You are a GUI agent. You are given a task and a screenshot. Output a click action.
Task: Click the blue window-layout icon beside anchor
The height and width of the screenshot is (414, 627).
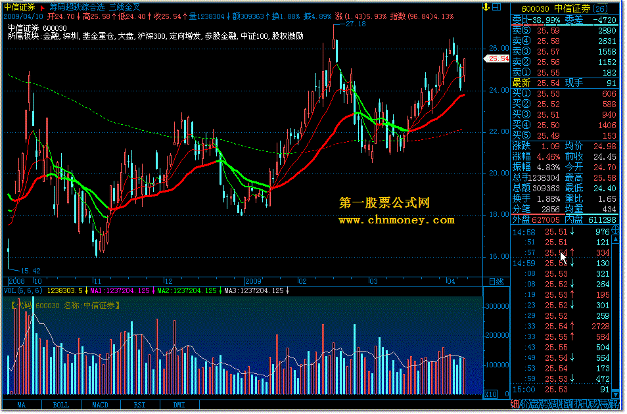coord(497,7)
